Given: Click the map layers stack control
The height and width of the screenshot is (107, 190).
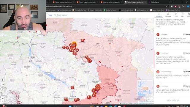Looking at the screenshot, I should point(3,89).
